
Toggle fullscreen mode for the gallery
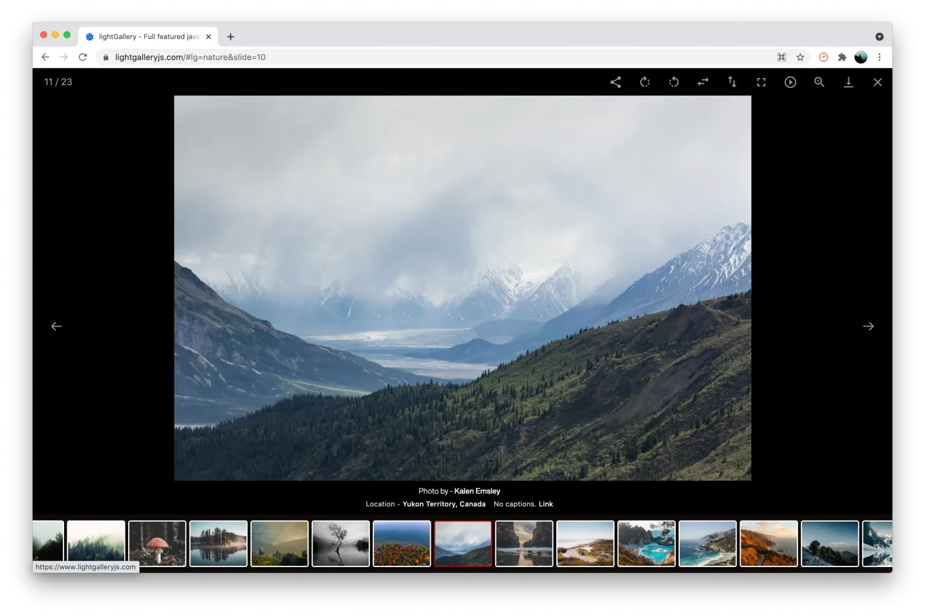pyautogui.click(x=761, y=82)
